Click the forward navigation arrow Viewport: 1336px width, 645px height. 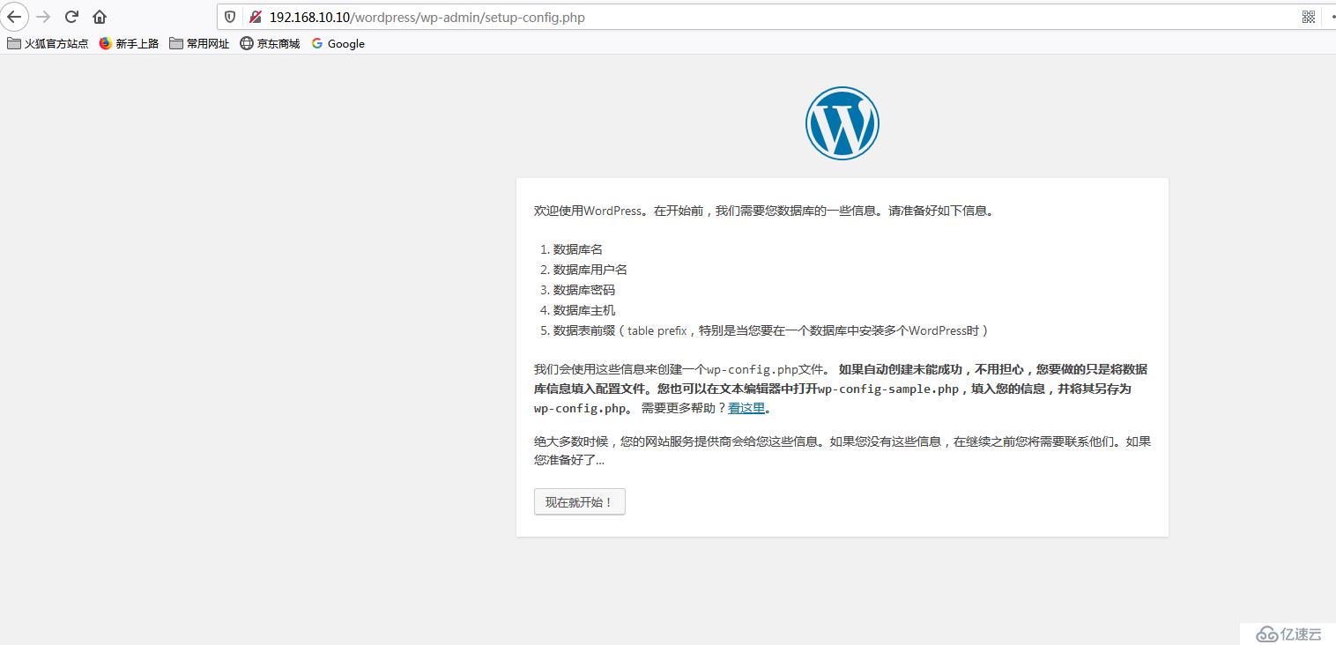pyautogui.click(x=43, y=17)
